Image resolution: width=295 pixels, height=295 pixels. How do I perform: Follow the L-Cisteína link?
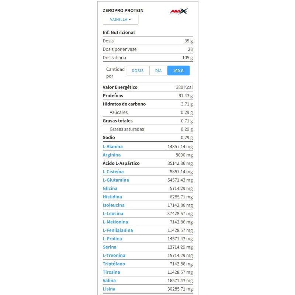[113, 171]
